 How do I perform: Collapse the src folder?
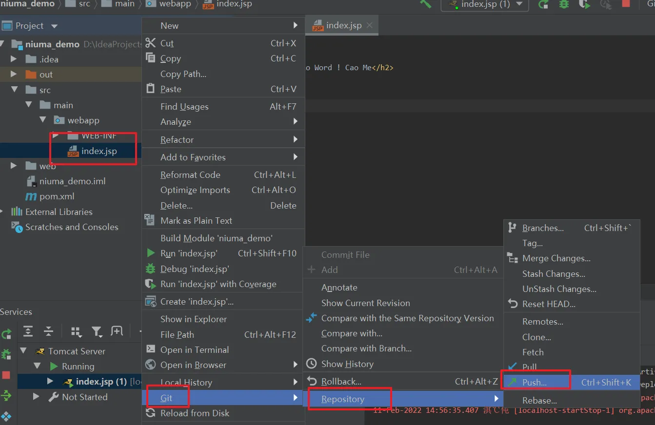15,90
